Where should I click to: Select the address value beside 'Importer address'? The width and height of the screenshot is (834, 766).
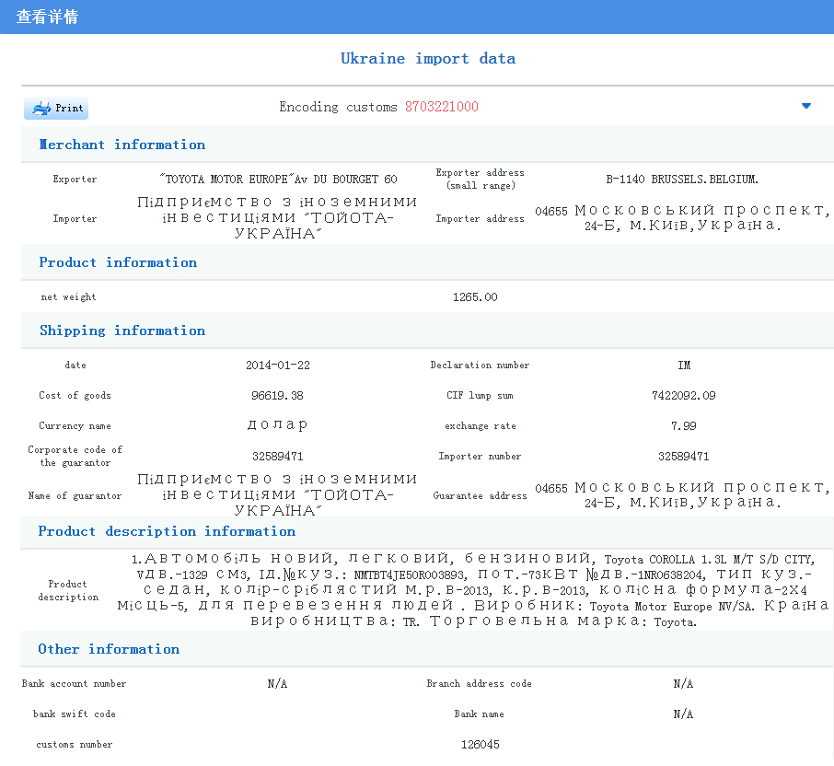(682, 217)
